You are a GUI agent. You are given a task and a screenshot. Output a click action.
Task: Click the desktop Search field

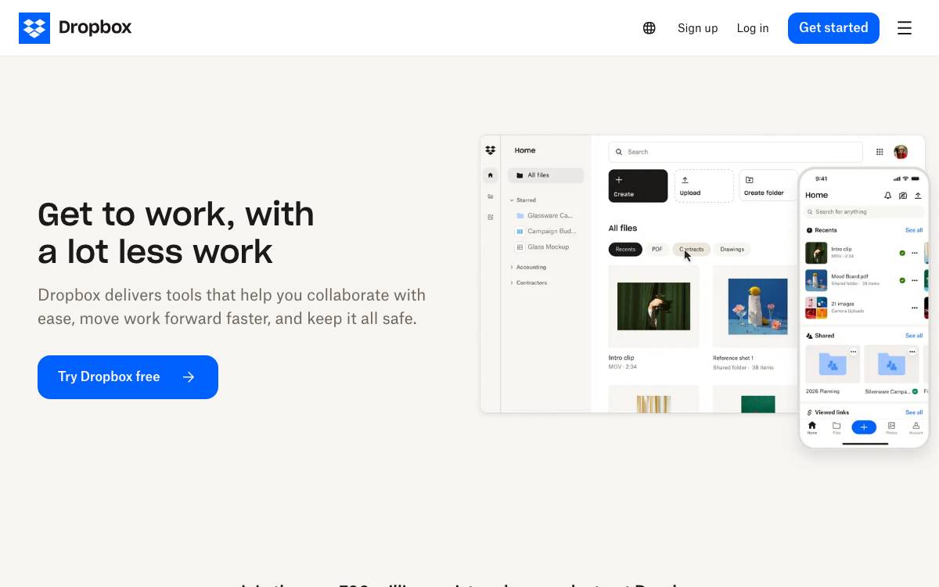[x=736, y=152]
